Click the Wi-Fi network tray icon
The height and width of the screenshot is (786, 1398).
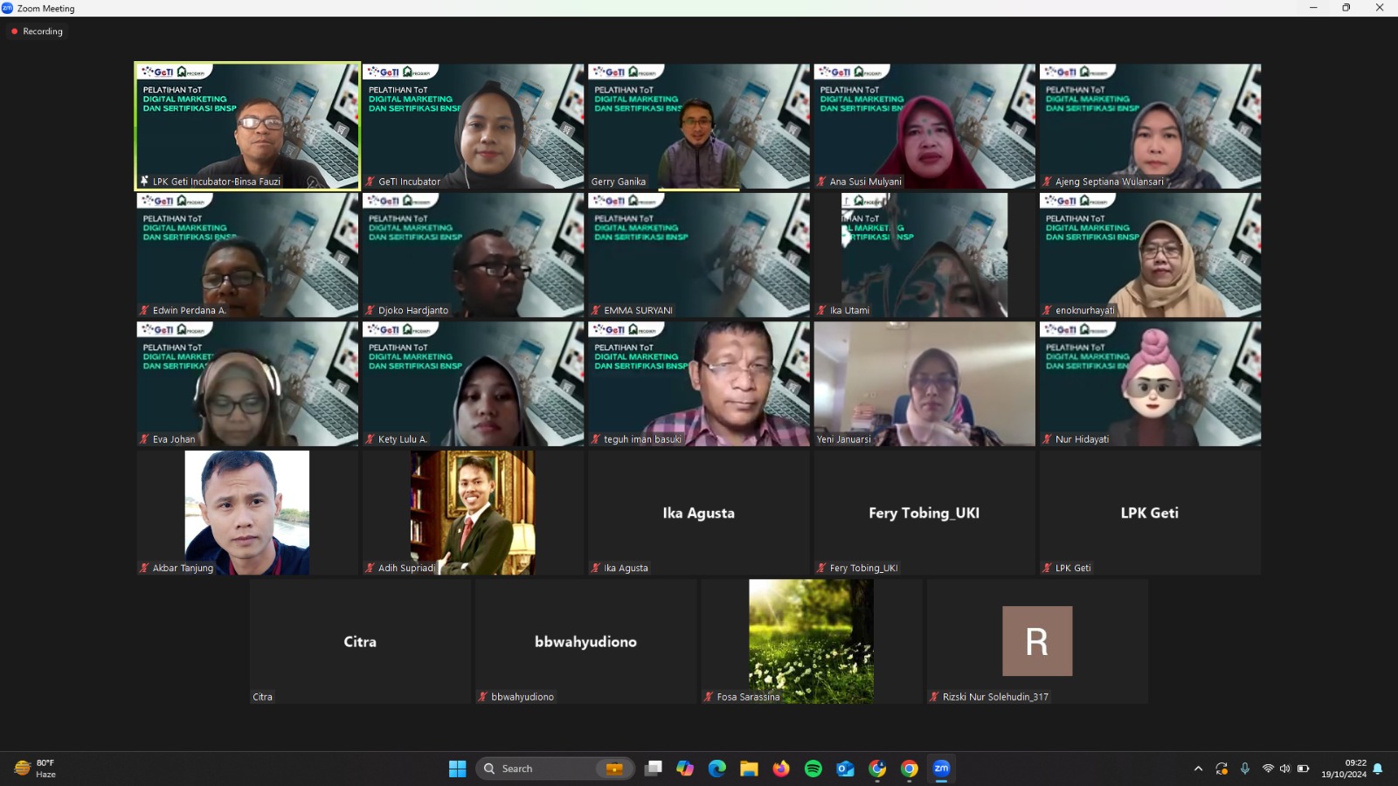point(1268,769)
